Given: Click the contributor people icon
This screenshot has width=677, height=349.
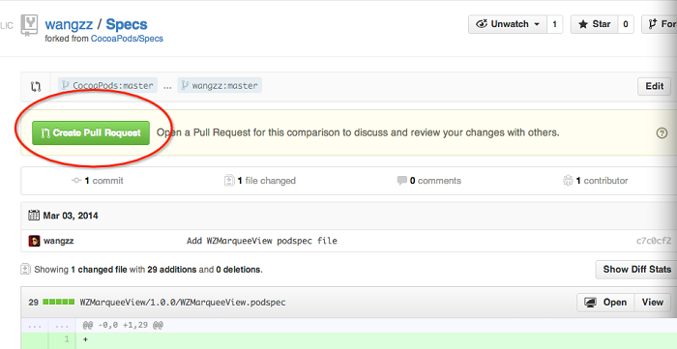Looking at the screenshot, I should pyautogui.click(x=568, y=181).
